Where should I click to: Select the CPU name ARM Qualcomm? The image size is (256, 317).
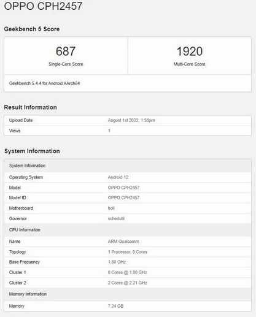[123, 242]
